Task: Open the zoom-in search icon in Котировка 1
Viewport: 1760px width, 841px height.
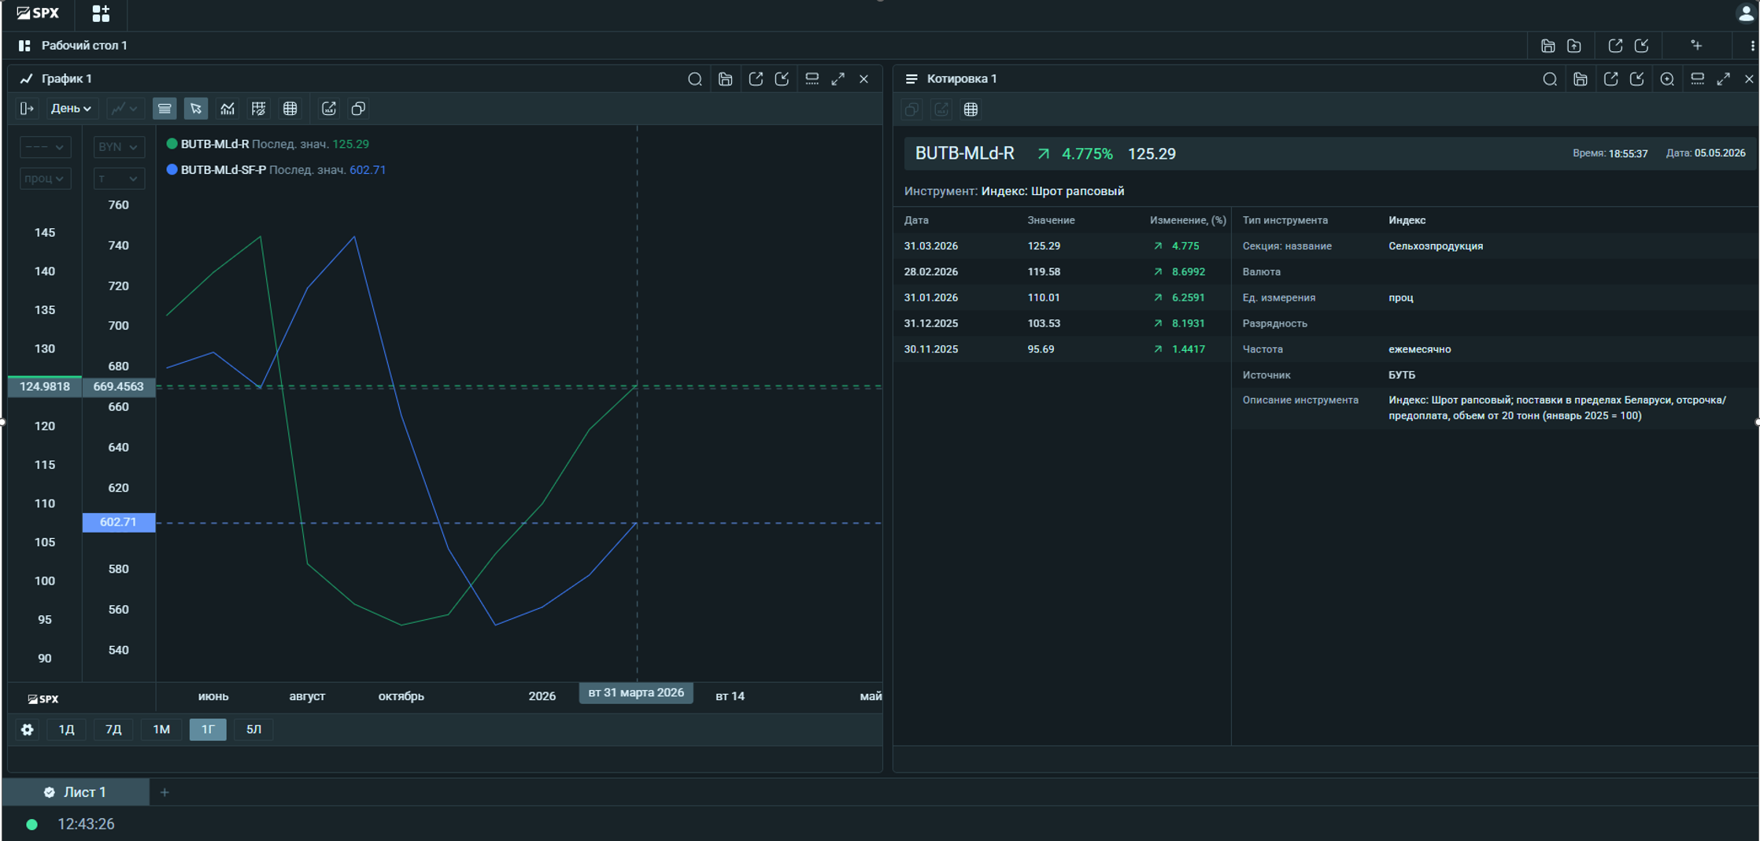Action: click(x=1667, y=79)
